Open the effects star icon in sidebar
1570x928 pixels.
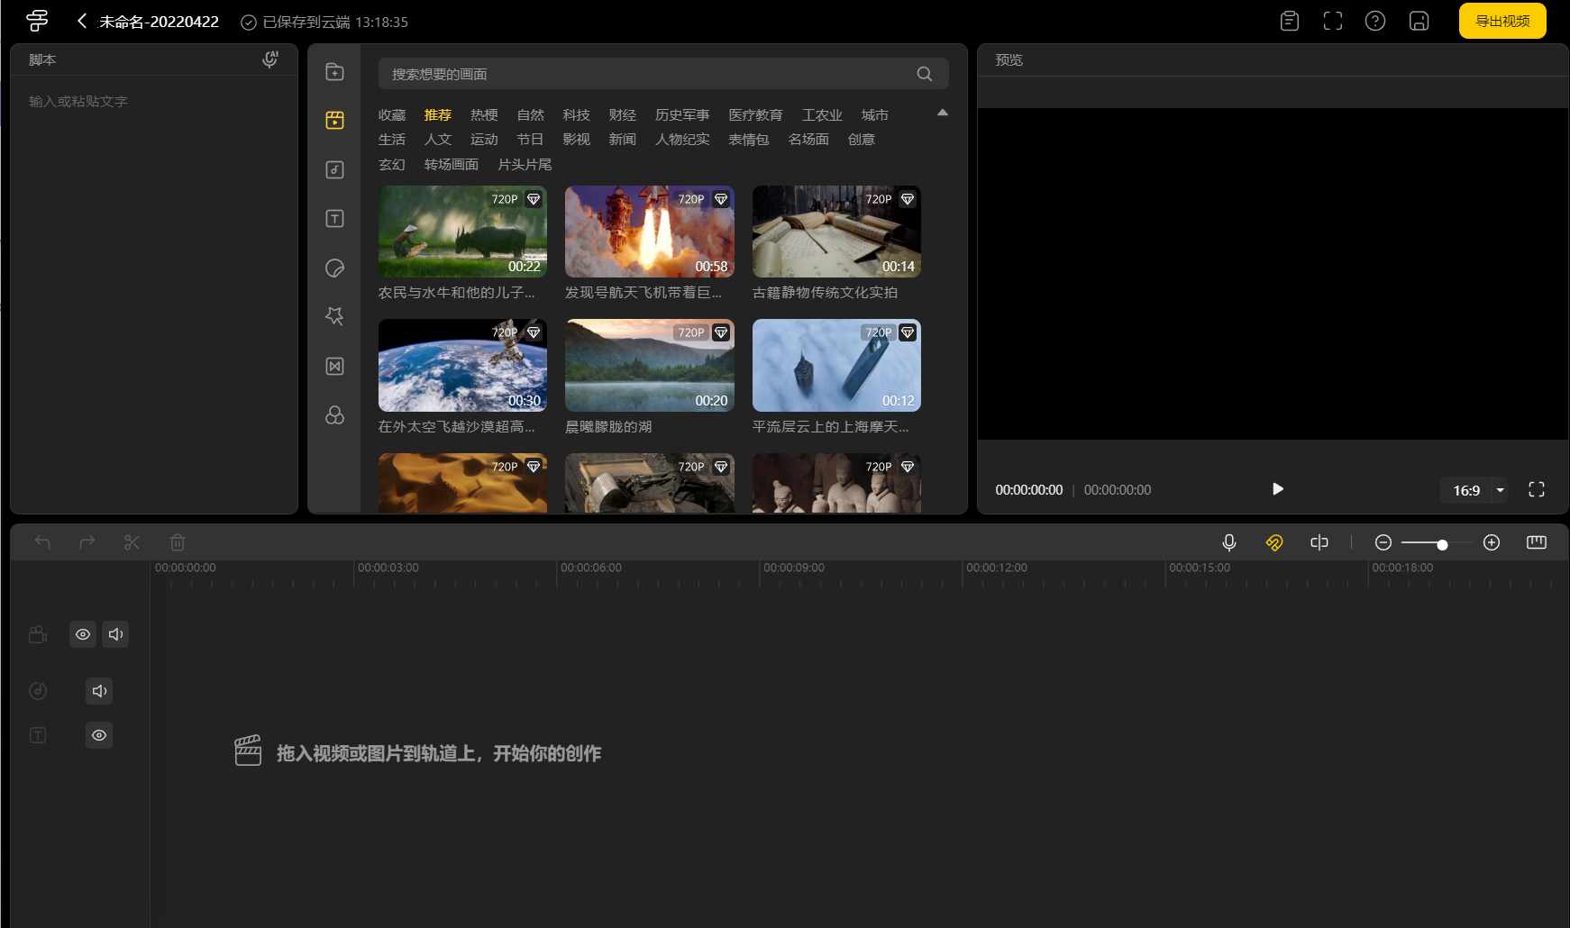(334, 316)
